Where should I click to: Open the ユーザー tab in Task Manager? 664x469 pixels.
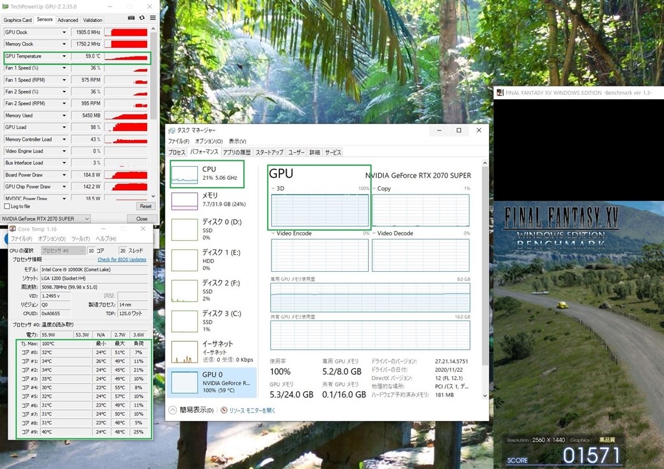point(296,152)
